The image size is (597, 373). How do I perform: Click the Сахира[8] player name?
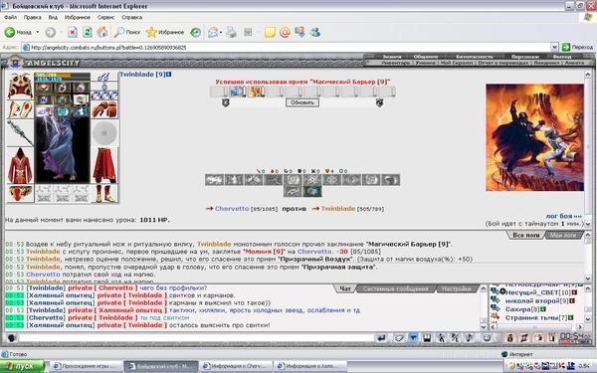pos(523,309)
